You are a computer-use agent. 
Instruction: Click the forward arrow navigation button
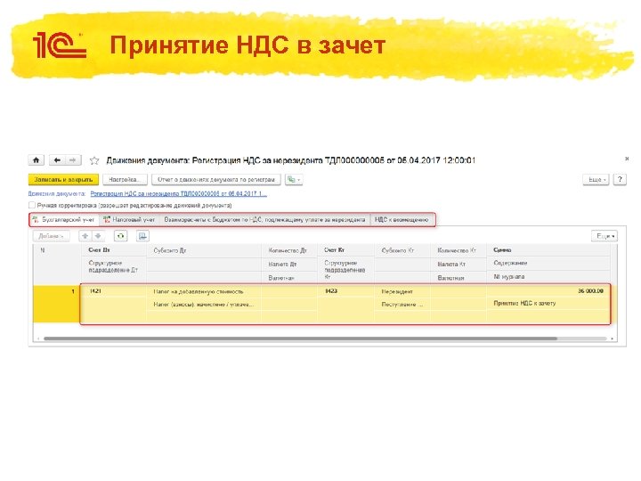coord(73,160)
